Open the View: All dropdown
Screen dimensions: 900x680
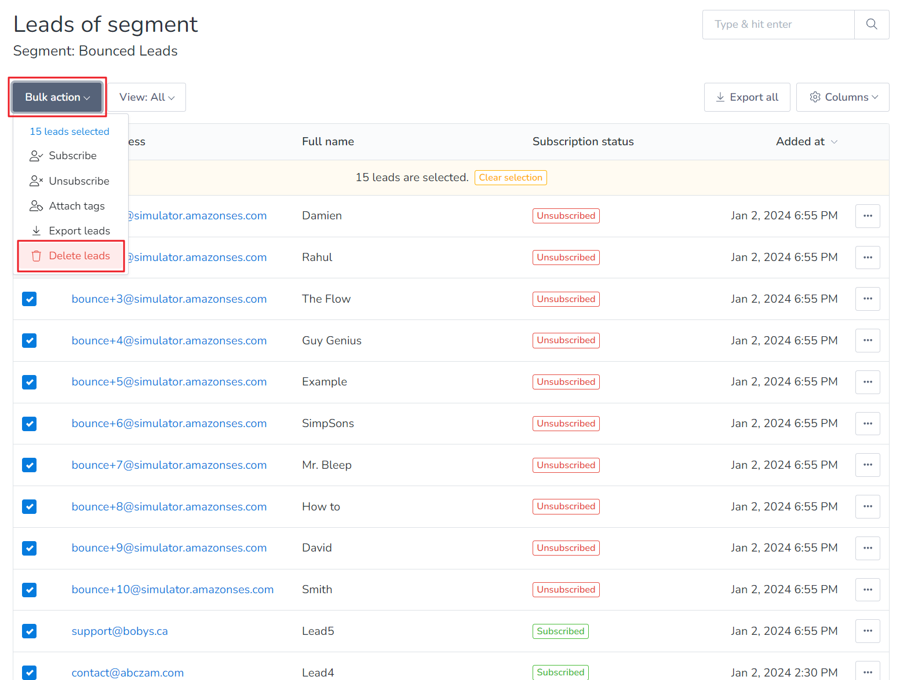tap(147, 97)
